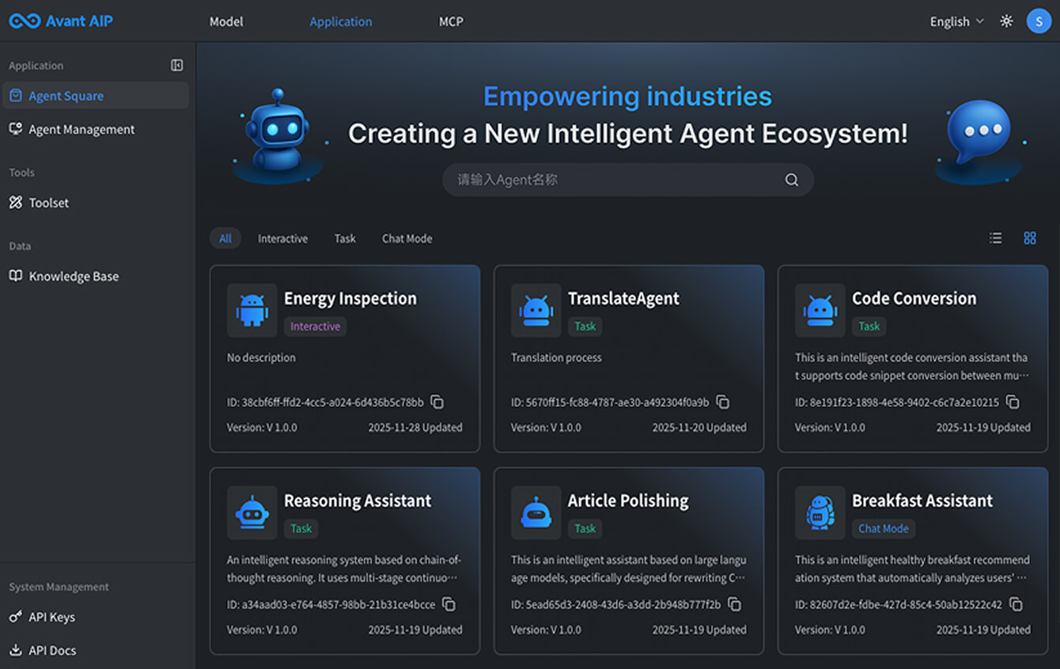Open the Toolset page
This screenshot has height=669, width=1060.
pos(48,203)
